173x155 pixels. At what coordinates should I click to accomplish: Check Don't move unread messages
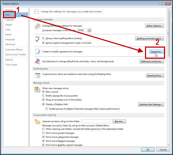coord(43,133)
